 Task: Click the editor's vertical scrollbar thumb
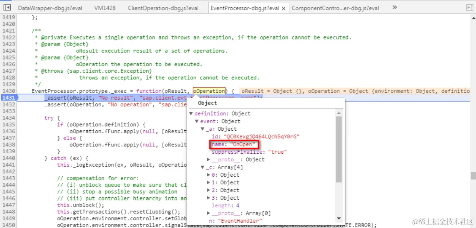pyautogui.click(x=473, y=176)
